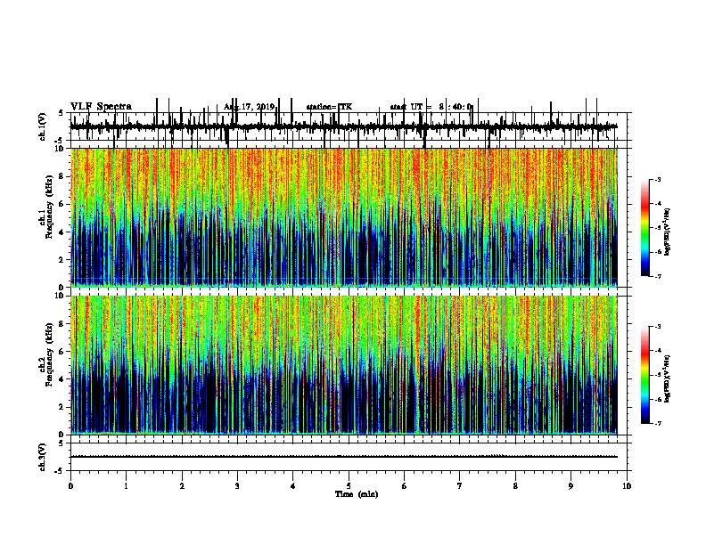706x545 pixels.
Task: Click the '5' volt tick of ch.1(V) axis
Action: (62, 113)
